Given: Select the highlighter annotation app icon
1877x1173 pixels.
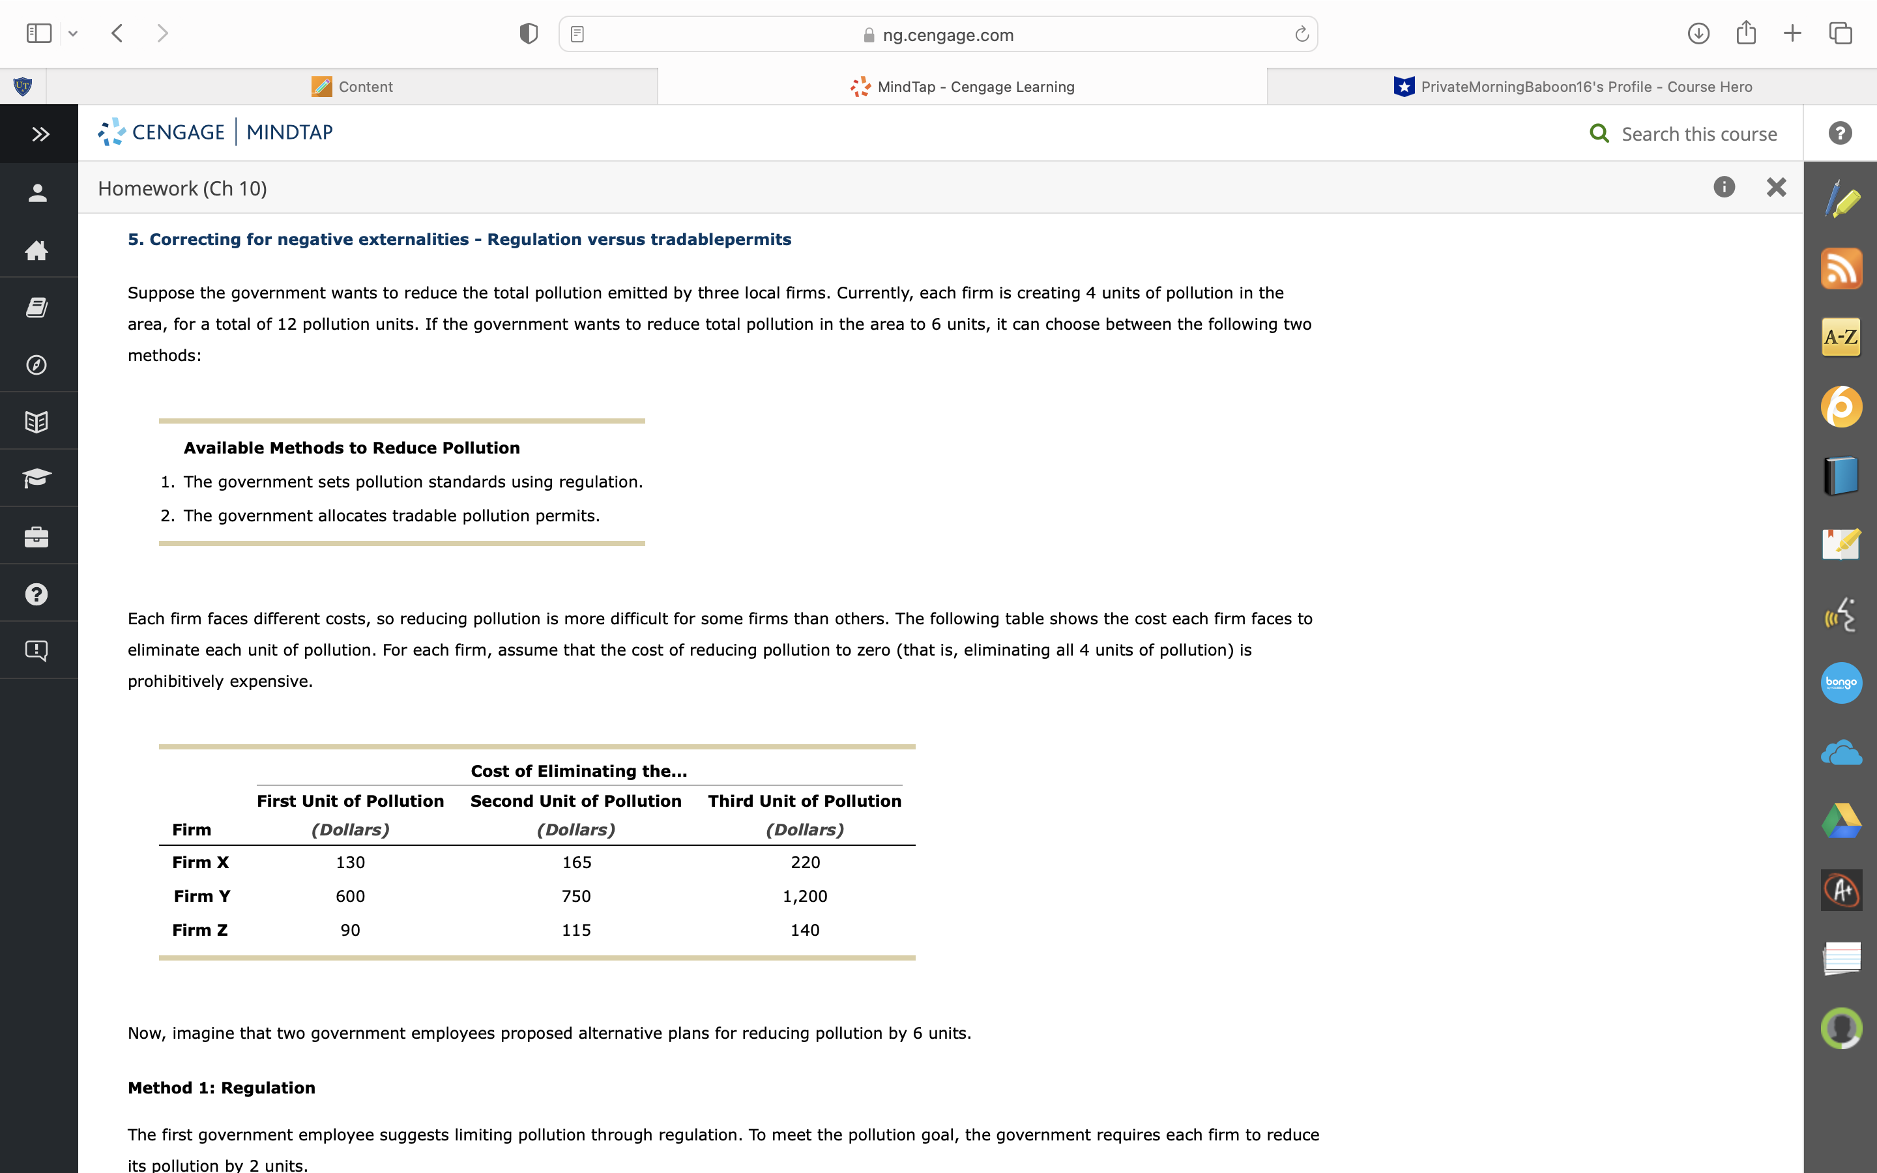Looking at the screenshot, I should pyautogui.click(x=1841, y=199).
